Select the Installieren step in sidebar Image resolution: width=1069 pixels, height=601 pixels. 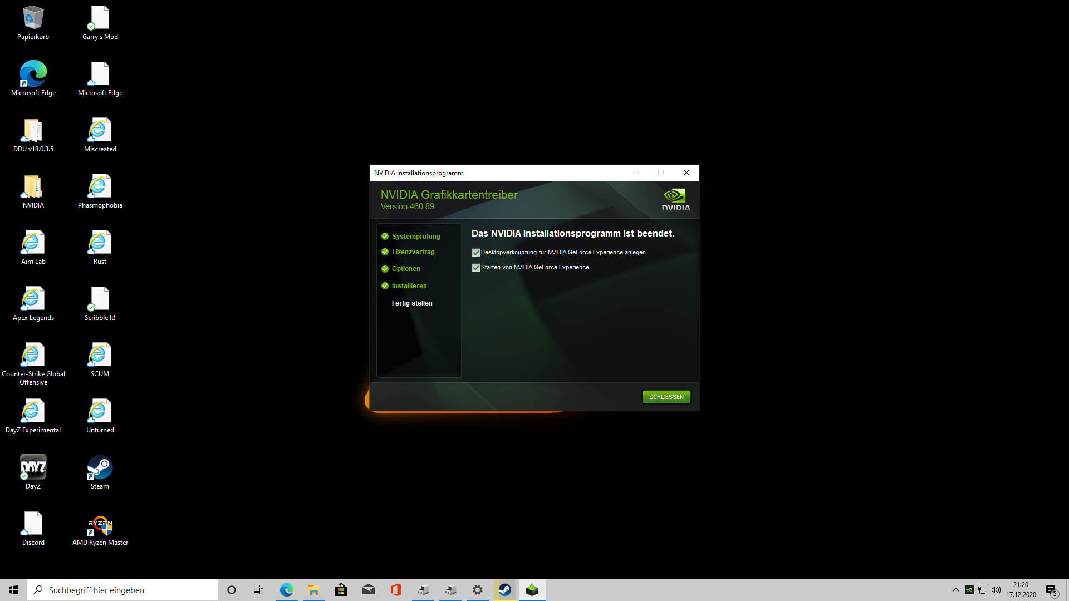pos(409,286)
